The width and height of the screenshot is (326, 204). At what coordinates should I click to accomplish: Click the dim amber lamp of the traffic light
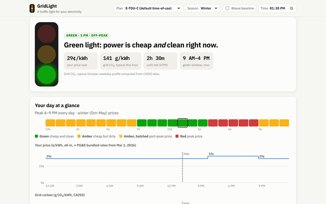tap(47, 54)
